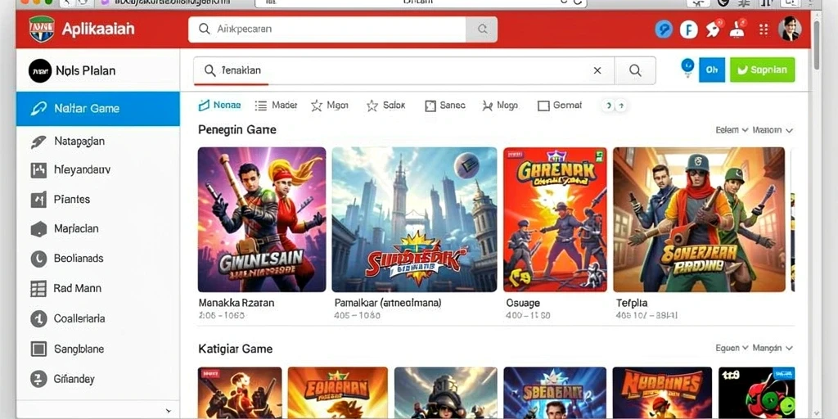Select the Rad Mann grid icon in sidebar
This screenshot has width=838, height=419.
38,289
